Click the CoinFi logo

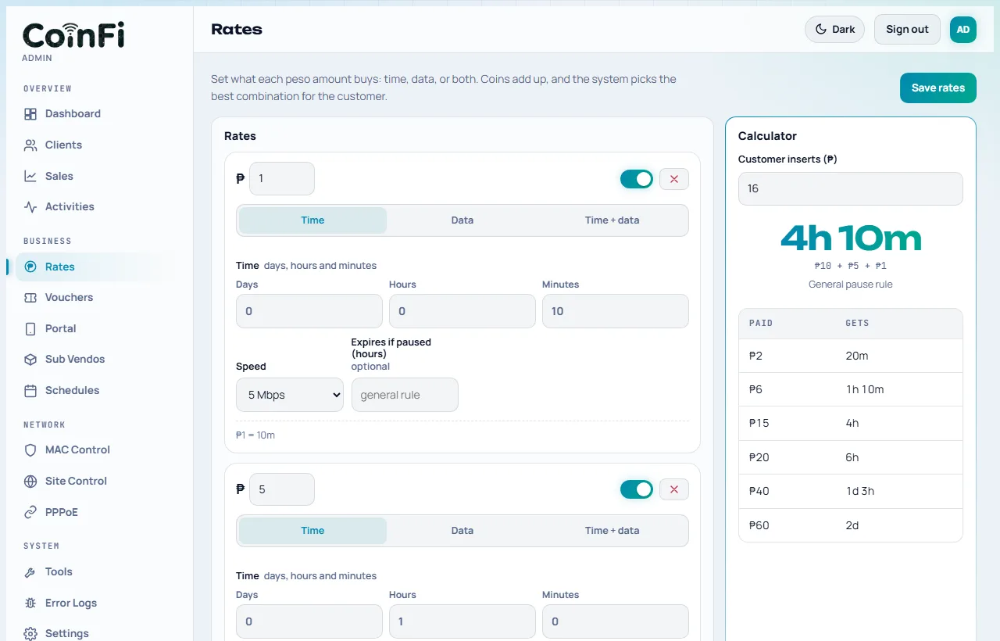(x=73, y=35)
